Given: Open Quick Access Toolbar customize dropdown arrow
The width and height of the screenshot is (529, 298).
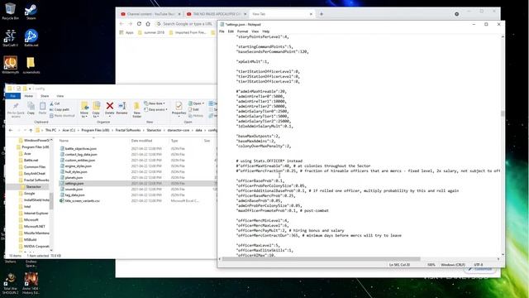Looking at the screenshot, I should pos(30,89).
